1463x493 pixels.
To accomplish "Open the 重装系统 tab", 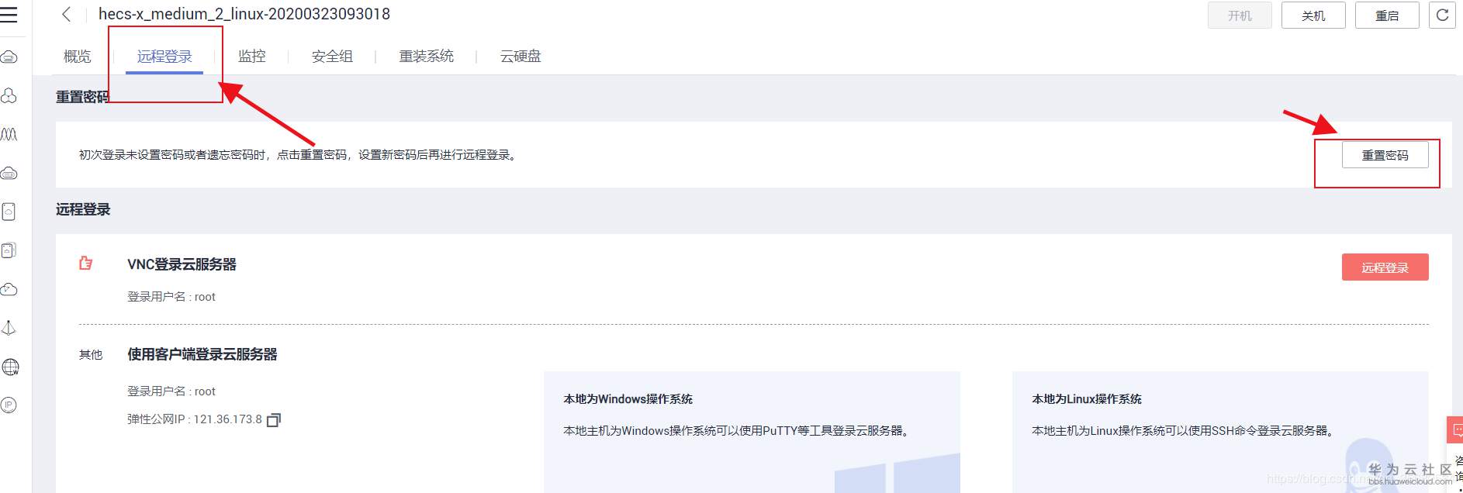I will pyautogui.click(x=427, y=56).
